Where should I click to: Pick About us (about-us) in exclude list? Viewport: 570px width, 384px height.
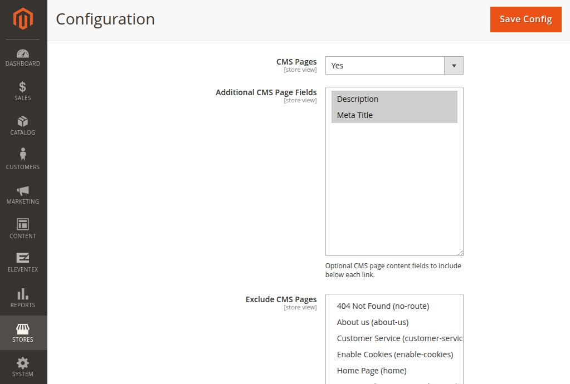(x=373, y=322)
